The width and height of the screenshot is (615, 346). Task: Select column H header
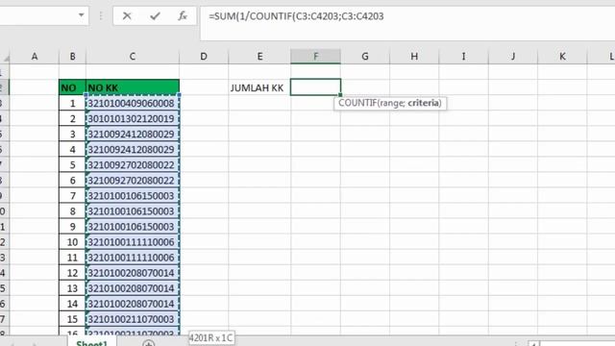[414, 57]
